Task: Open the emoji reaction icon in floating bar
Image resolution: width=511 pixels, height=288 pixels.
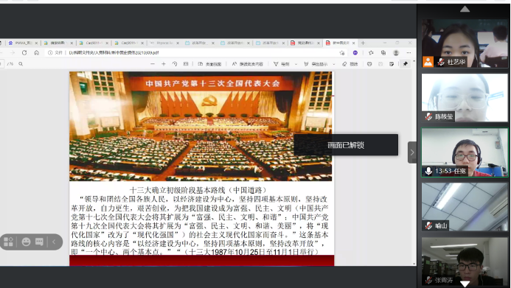Action: [26, 242]
